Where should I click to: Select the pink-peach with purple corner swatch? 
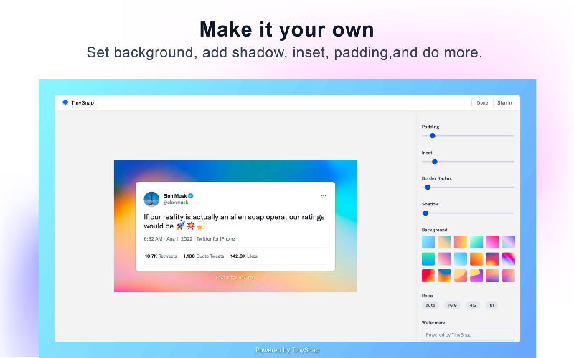pyautogui.click(x=509, y=276)
